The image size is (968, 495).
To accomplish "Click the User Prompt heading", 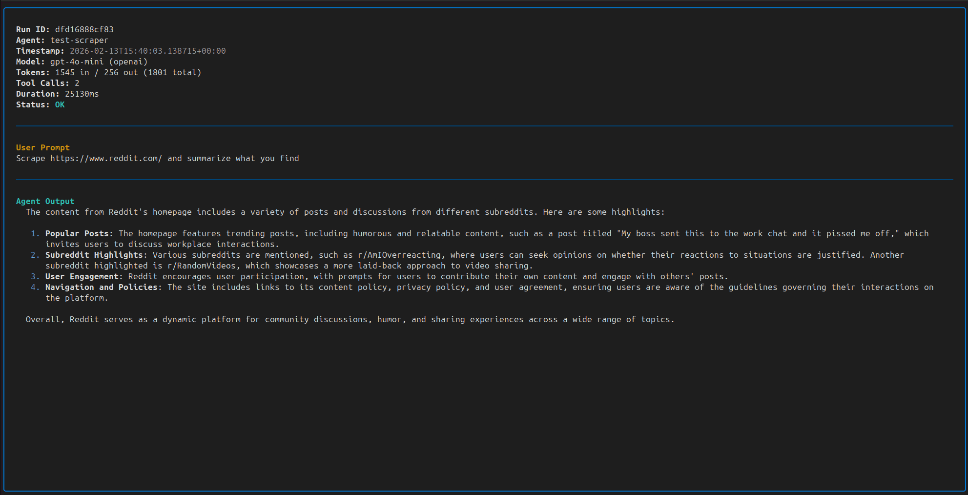I will (x=43, y=147).
